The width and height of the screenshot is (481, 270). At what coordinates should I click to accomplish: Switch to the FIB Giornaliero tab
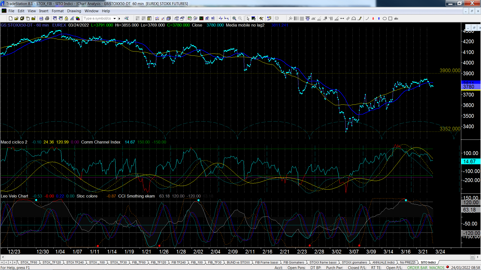294,262
